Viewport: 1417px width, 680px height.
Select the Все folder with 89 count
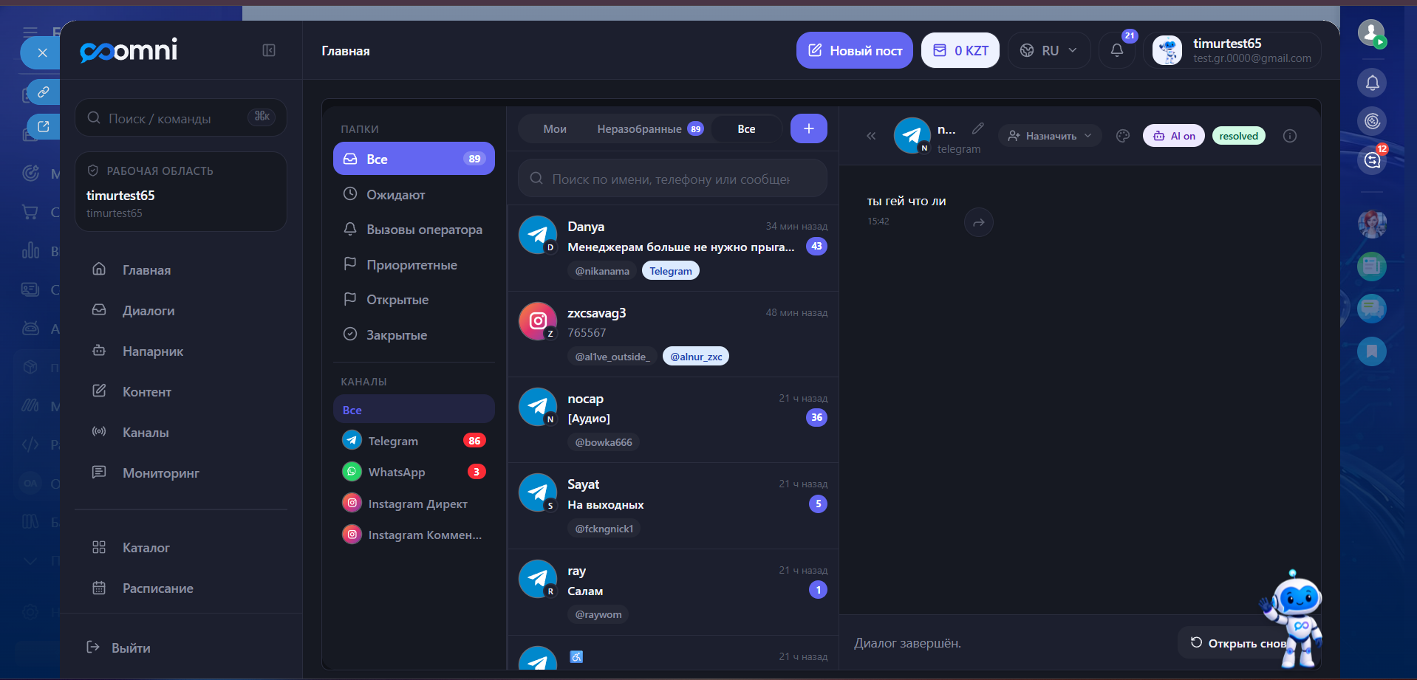click(x=414, y=159)
